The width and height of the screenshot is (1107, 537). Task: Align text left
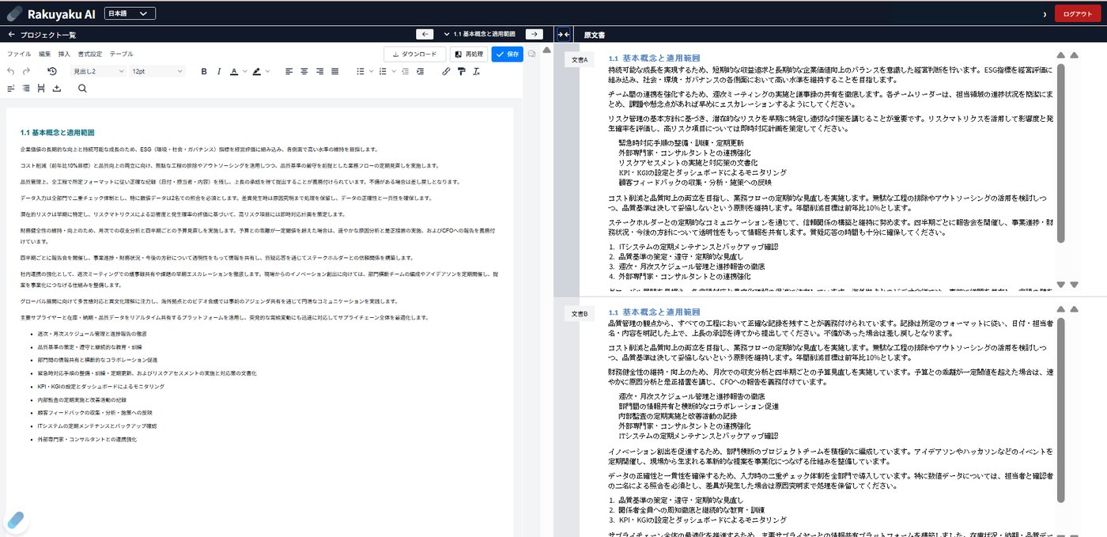[x=289, y=71]
